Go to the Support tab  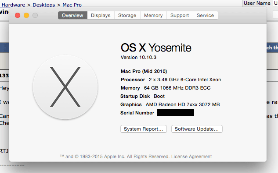click(x=180, y=15)
